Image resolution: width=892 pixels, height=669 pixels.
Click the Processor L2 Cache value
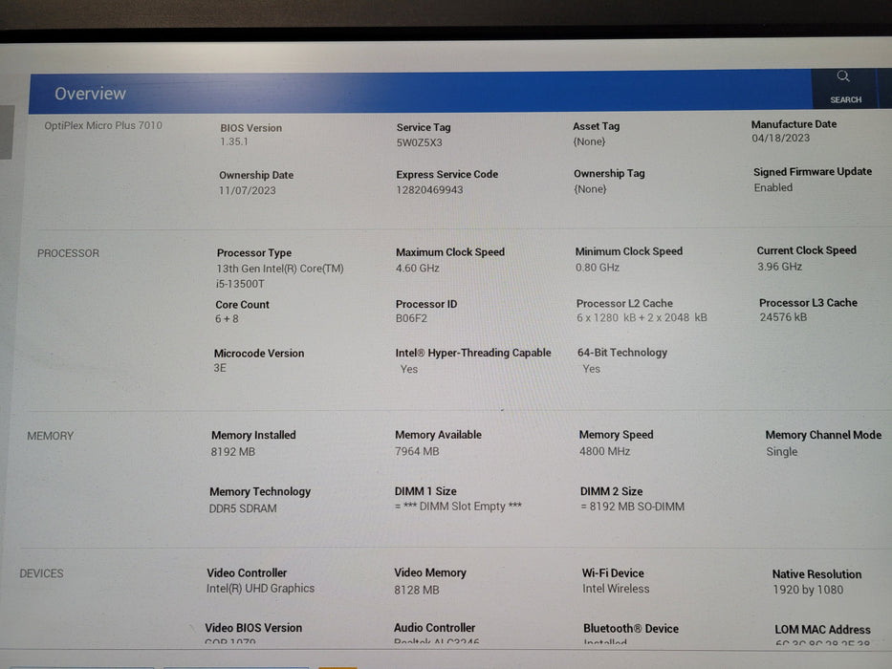(642, 317)
